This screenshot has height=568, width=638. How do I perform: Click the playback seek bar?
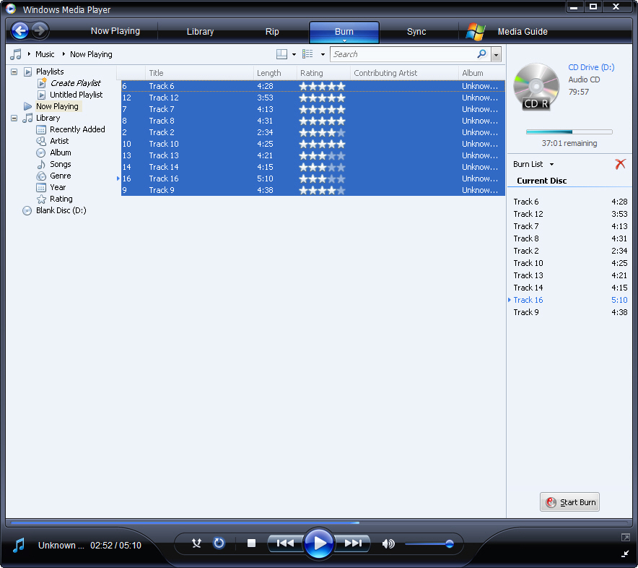pyautogui.click(x=319, y=522)
